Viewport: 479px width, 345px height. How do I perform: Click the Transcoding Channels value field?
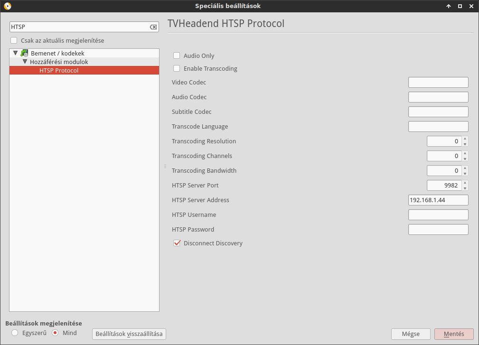(444, 156)
